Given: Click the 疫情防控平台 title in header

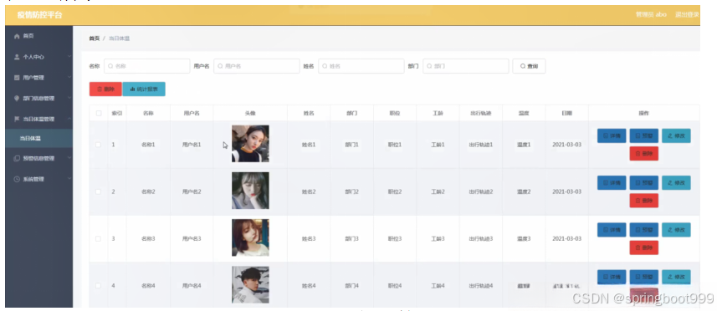Looking at the screenshot, I should point(39,15).
